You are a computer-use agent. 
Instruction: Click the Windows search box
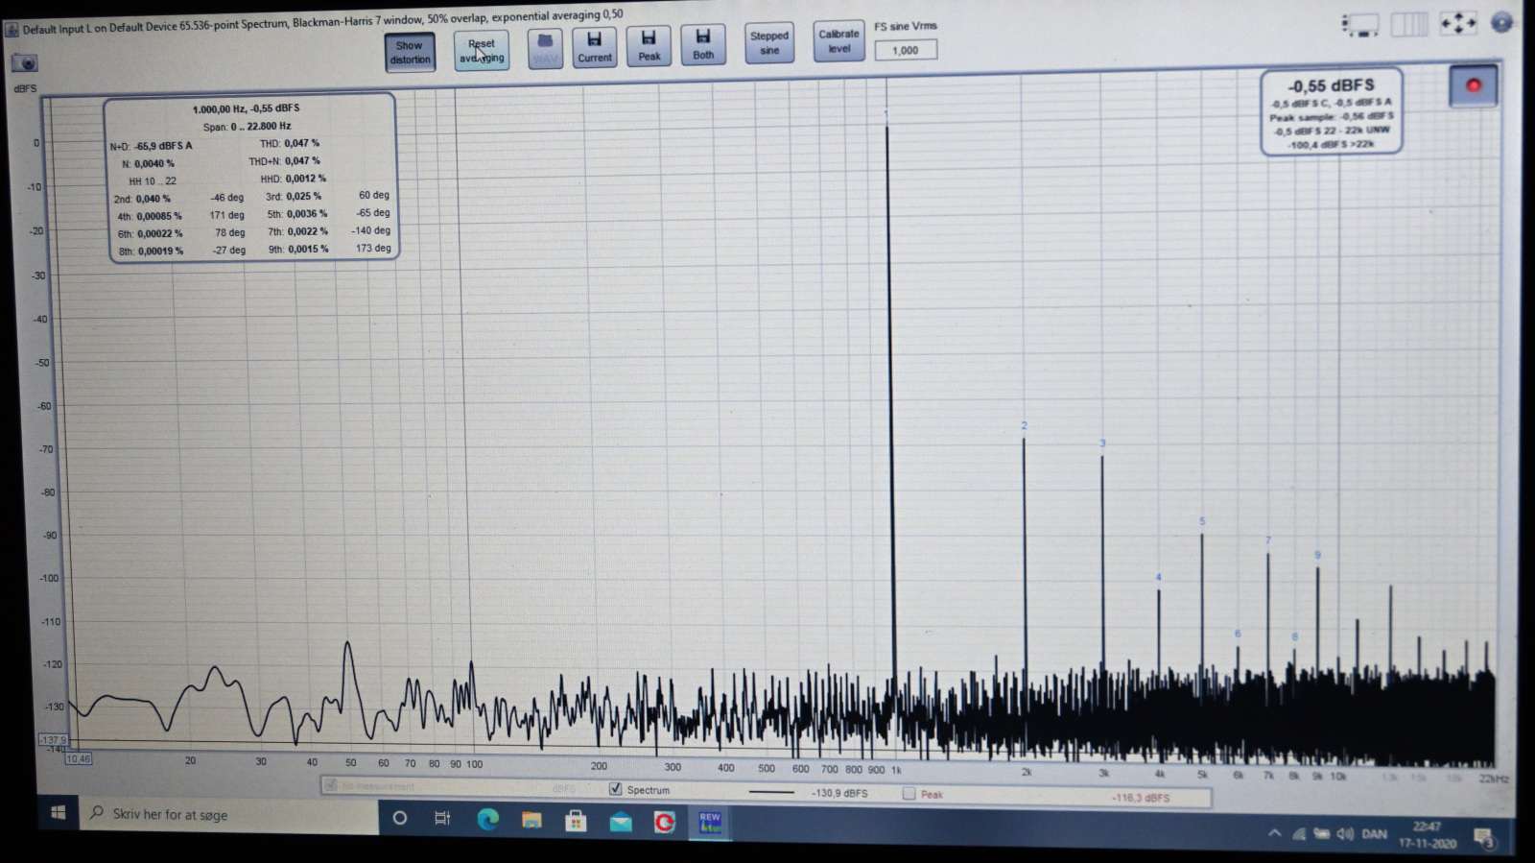[228, 814]
